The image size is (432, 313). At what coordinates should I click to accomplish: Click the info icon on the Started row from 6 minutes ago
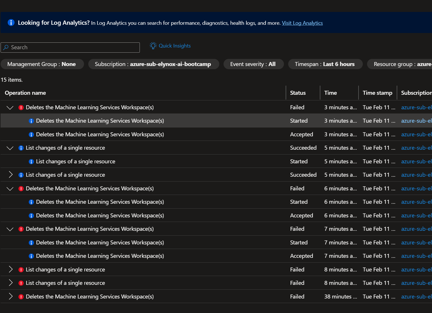[x=31, y=202]
